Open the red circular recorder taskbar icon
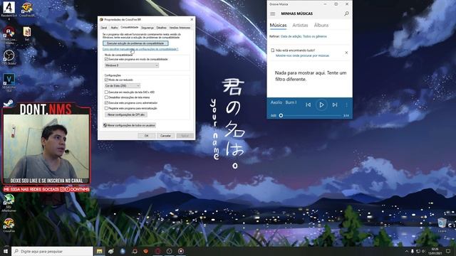The image size is (456, 256). tap(181, 251)
